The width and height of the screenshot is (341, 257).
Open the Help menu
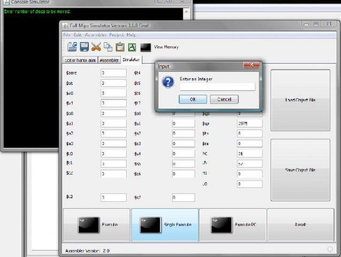pos(131,35)
